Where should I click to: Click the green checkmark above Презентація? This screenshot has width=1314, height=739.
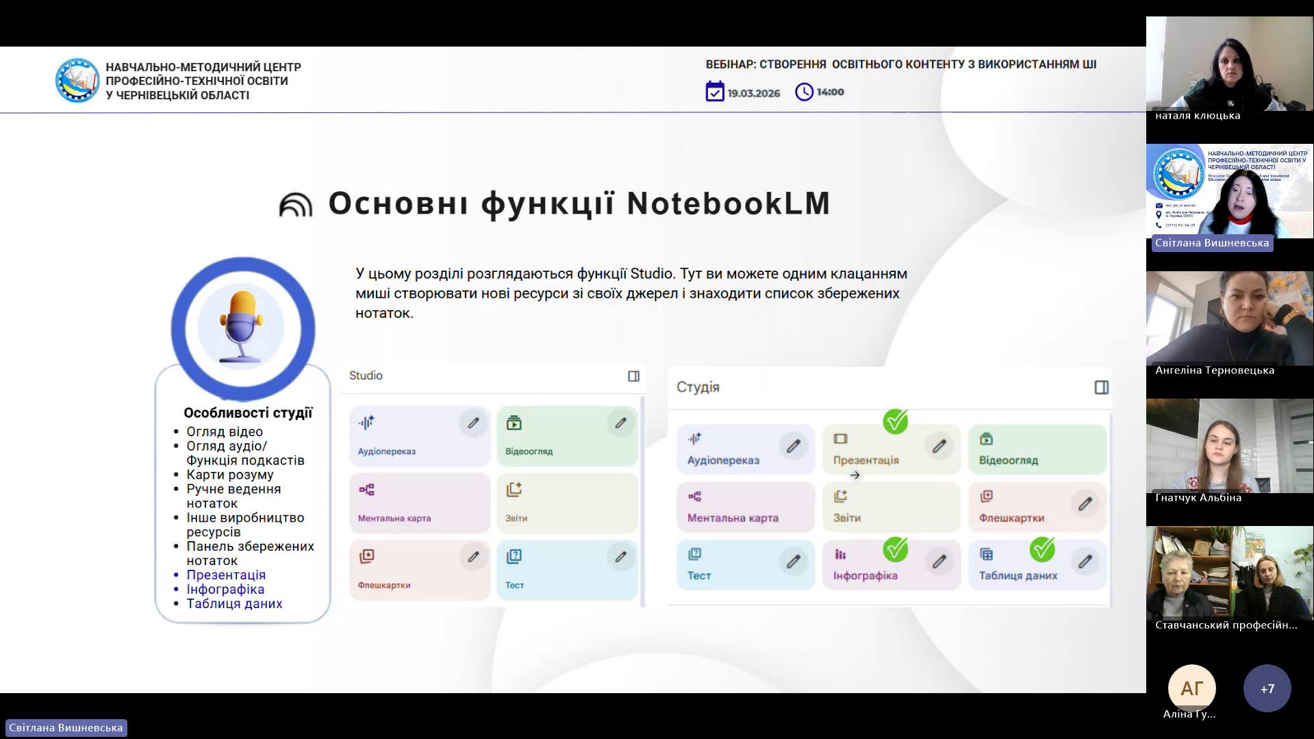(895, 421)
